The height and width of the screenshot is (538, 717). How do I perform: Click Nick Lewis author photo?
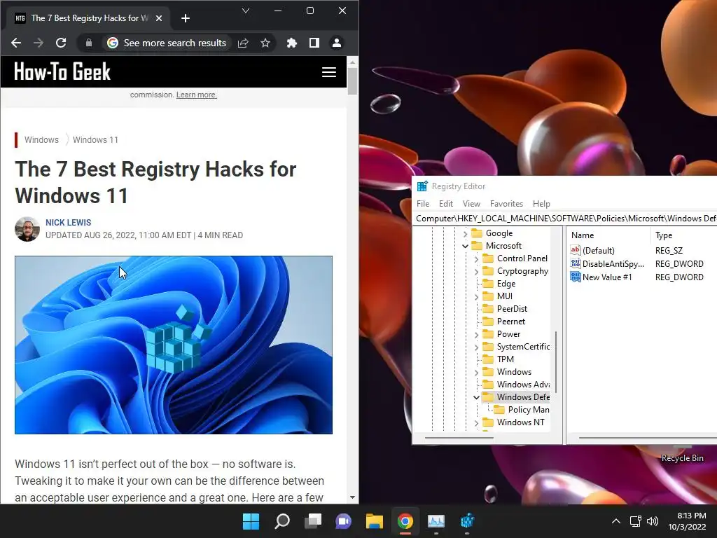click(27, 229)
